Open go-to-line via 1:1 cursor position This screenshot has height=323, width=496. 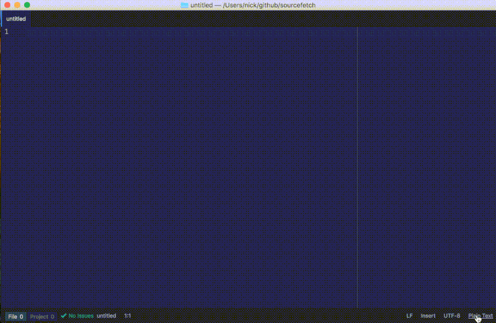click(x=127, y=316)
